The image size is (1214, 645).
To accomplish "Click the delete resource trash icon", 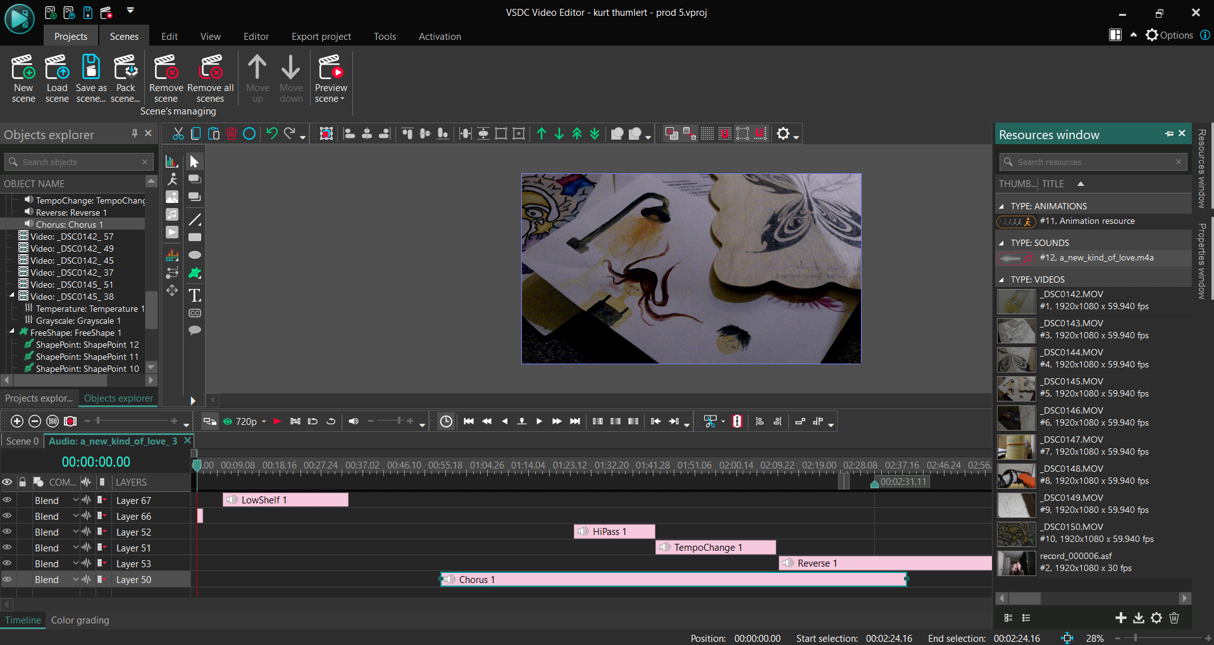I will pos(1174,618).
